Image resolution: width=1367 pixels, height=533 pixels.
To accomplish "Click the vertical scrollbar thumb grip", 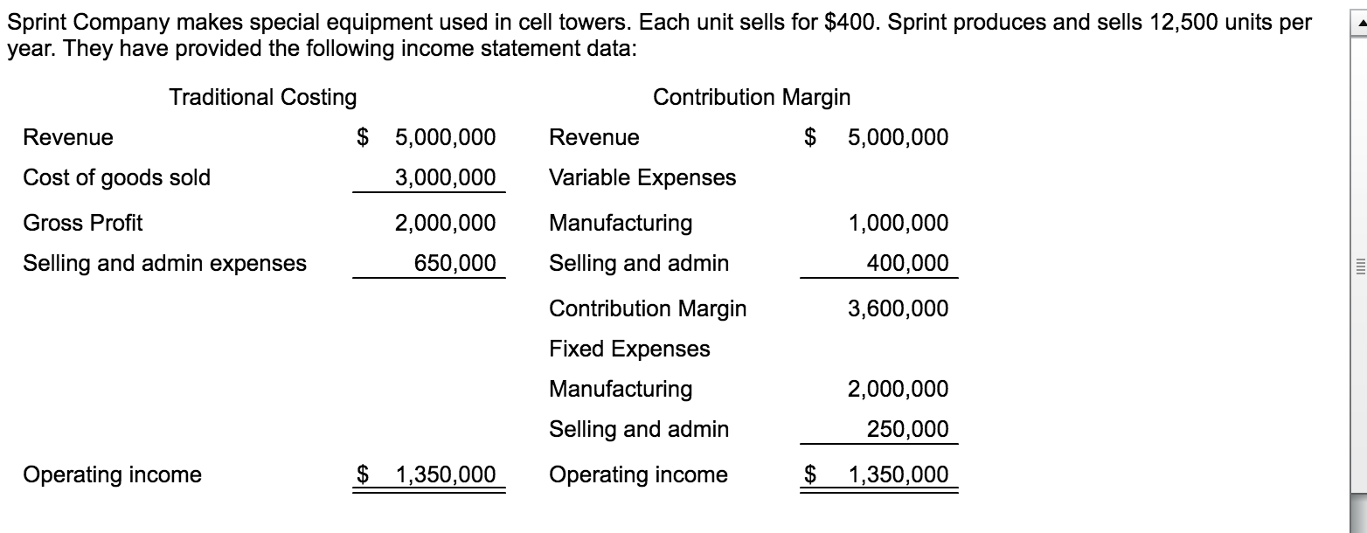I will [1357, 270].
